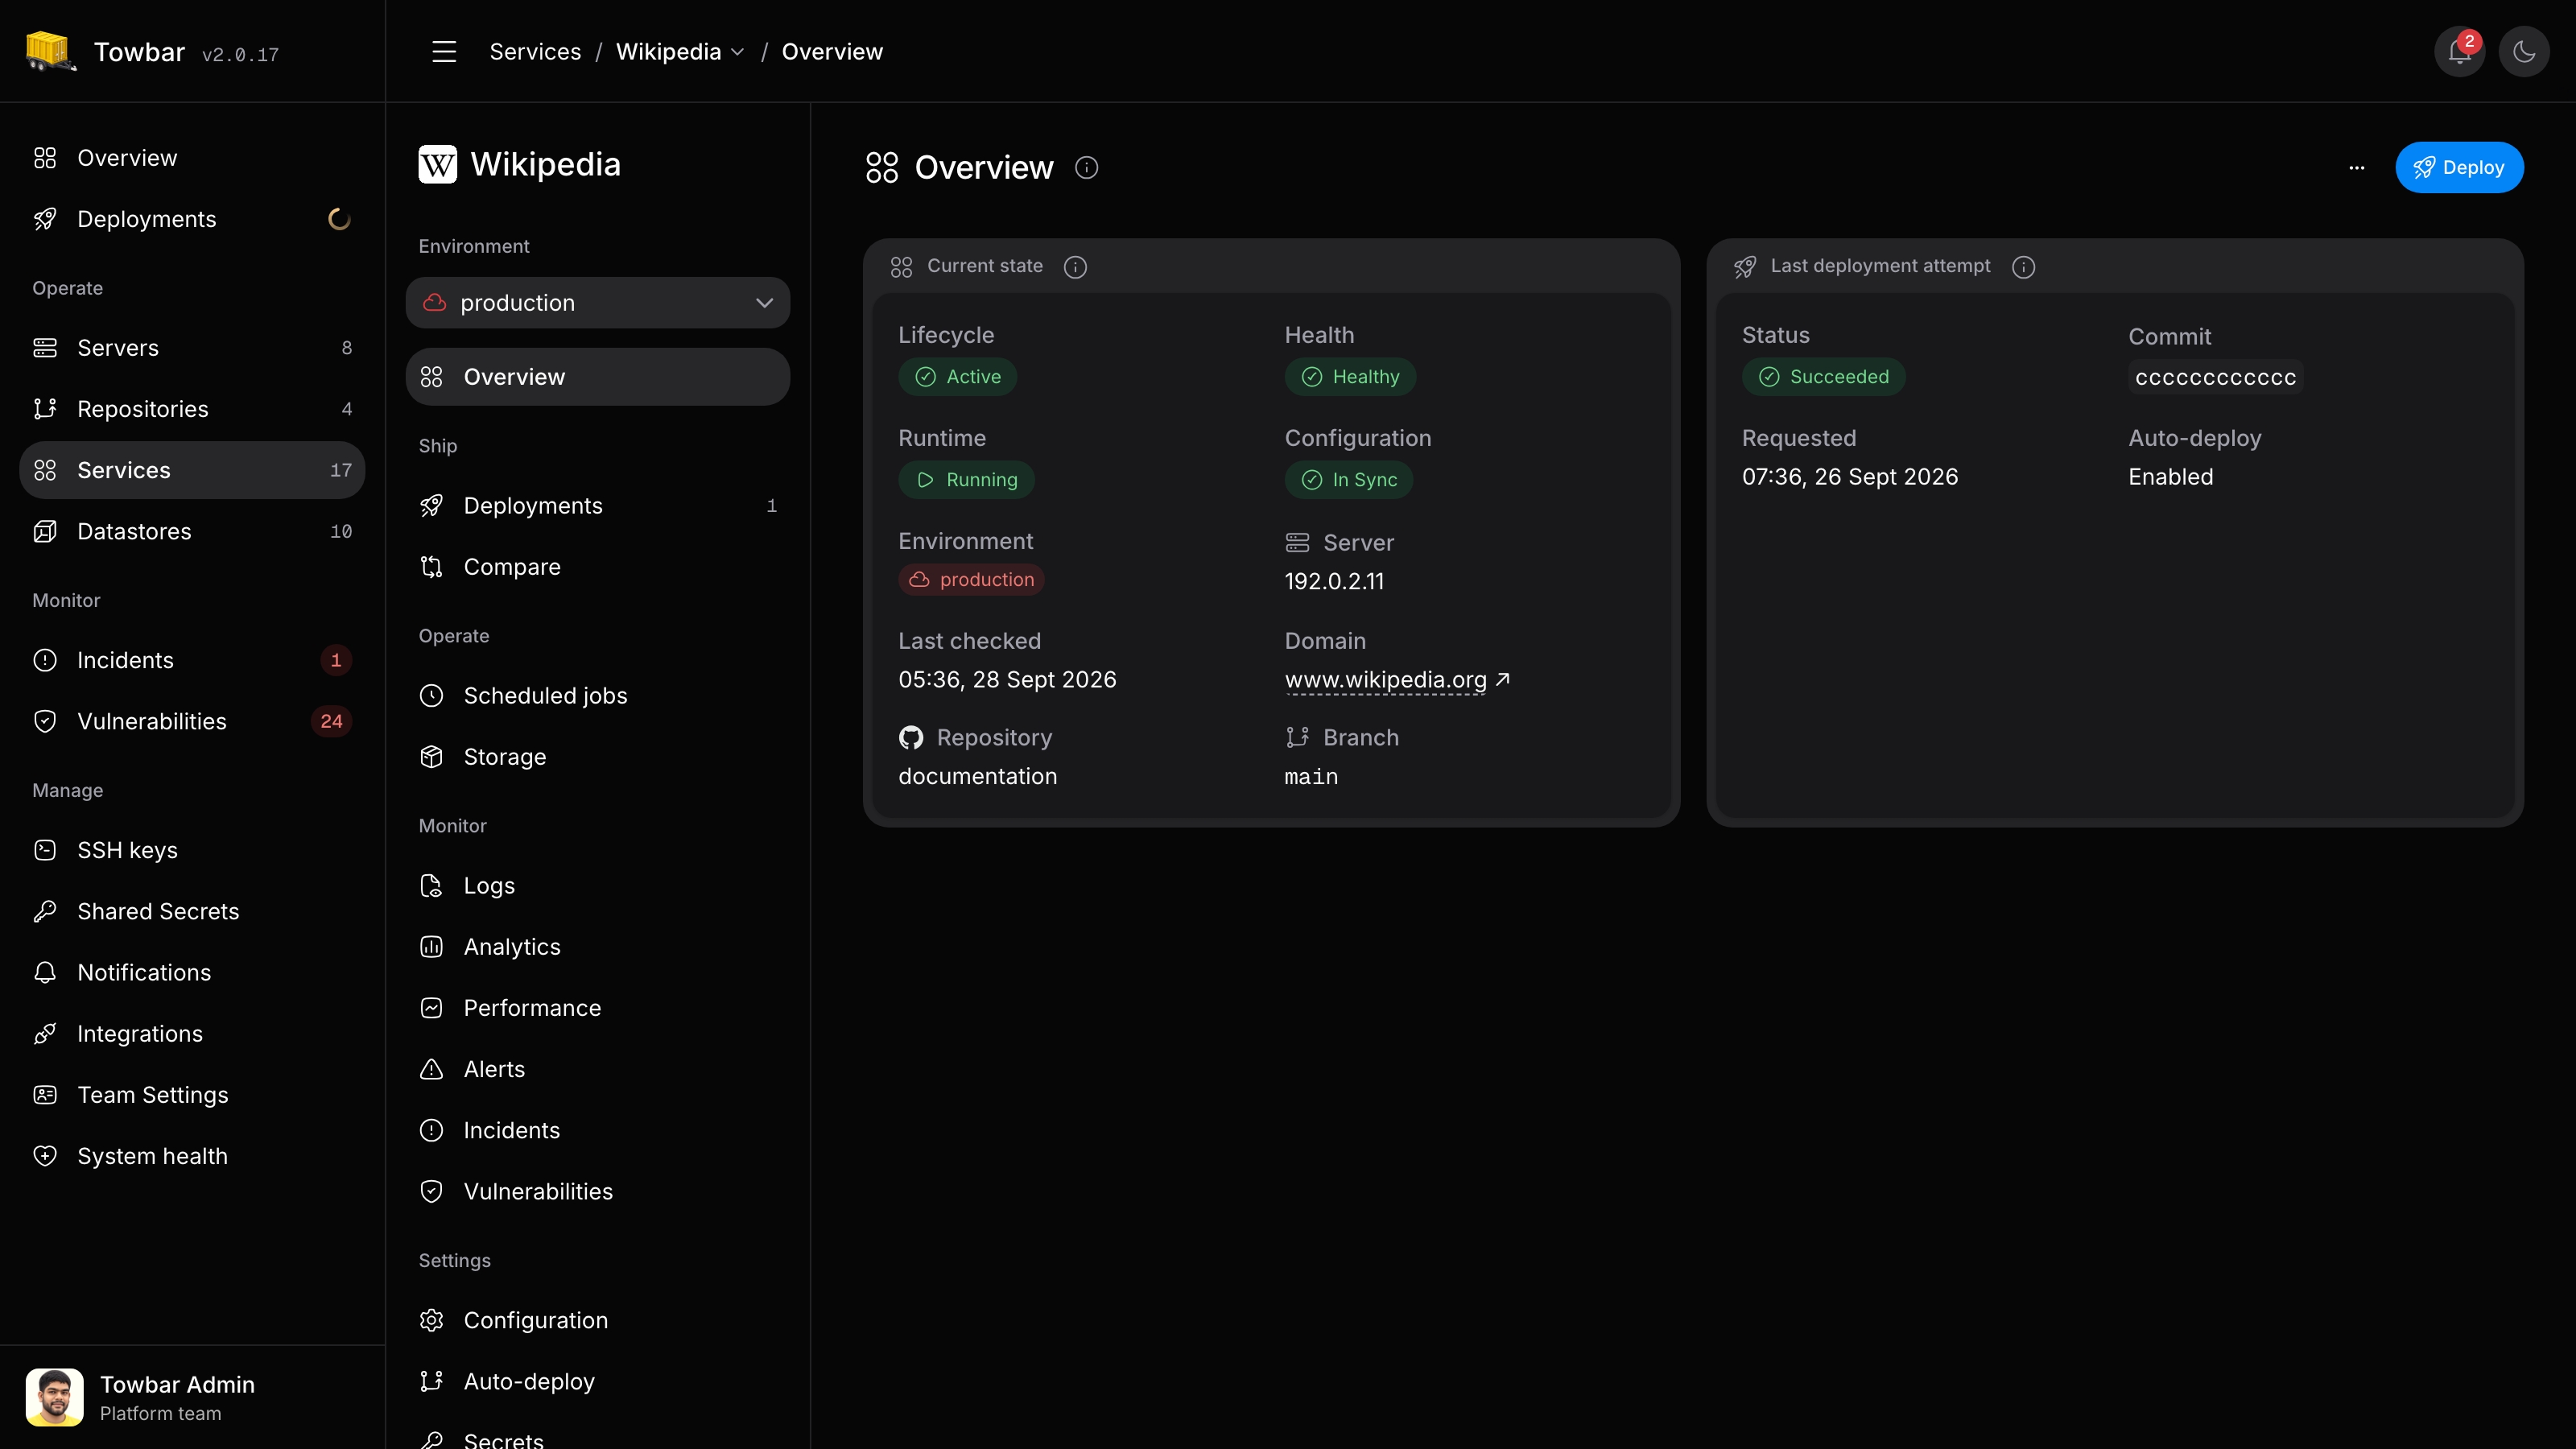Show info next to Overview heading
Screen dimensions: 2576x1449
click(1086, 167)
